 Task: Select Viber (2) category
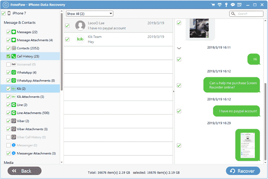coord(23,121)
